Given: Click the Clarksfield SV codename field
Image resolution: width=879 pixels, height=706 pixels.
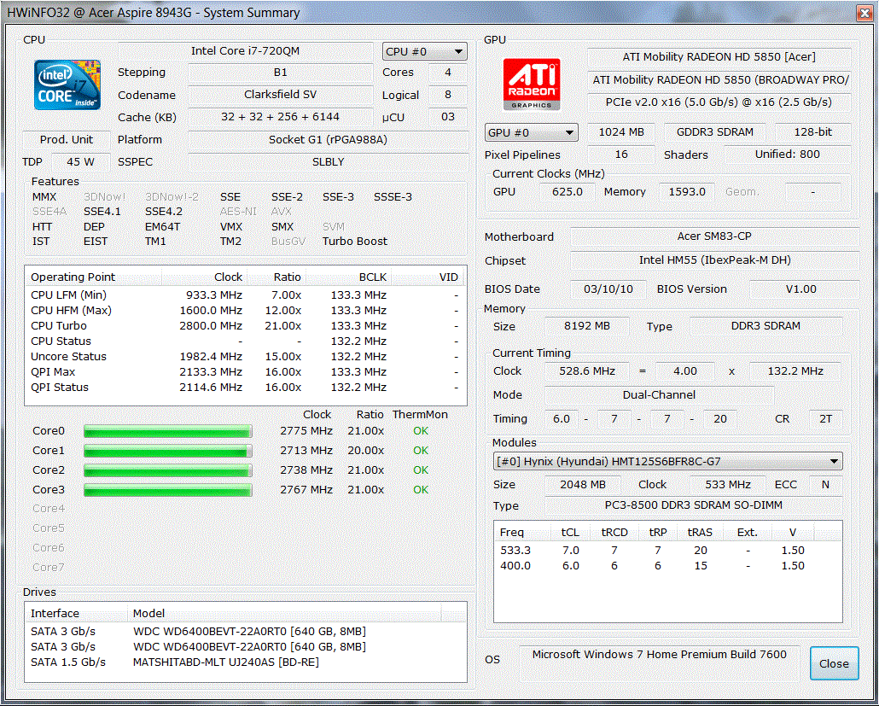Looking at the screenshot, I should [x=280, y=95].
